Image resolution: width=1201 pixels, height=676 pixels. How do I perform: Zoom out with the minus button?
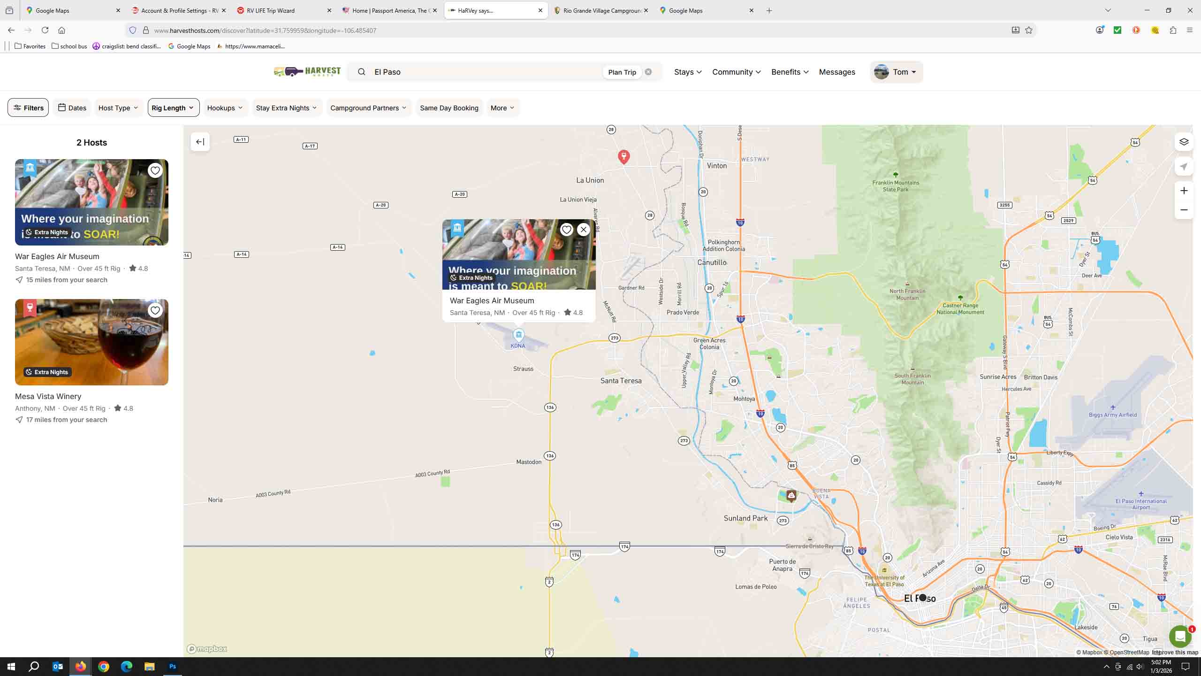click(1184, 210)
